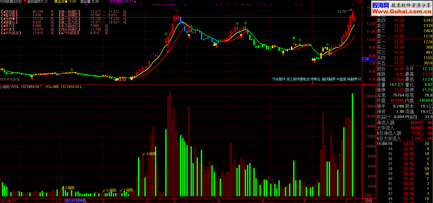
Task: Click the diamond icon at the chart's top-right corner
Action: [357, 2]
